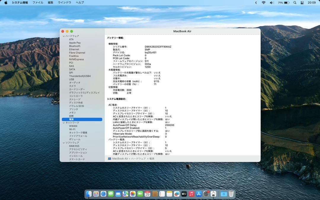
Task: Open the Calendar app from the Dock
Action: point(147,195)
